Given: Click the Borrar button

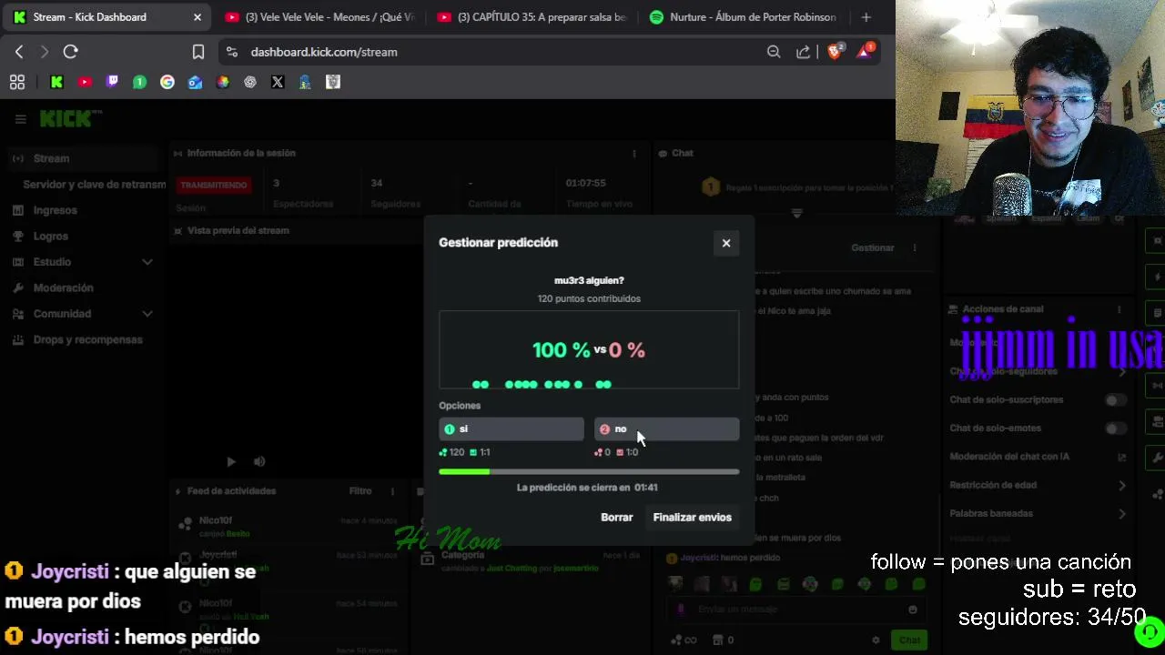Looking at the screenshot, I should click(616, 517).
